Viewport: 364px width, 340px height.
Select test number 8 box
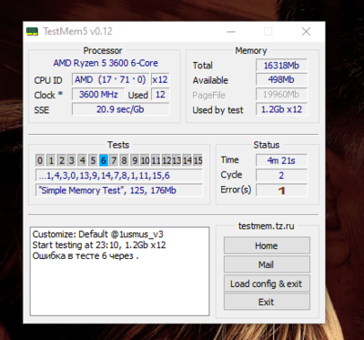point(124,160)
